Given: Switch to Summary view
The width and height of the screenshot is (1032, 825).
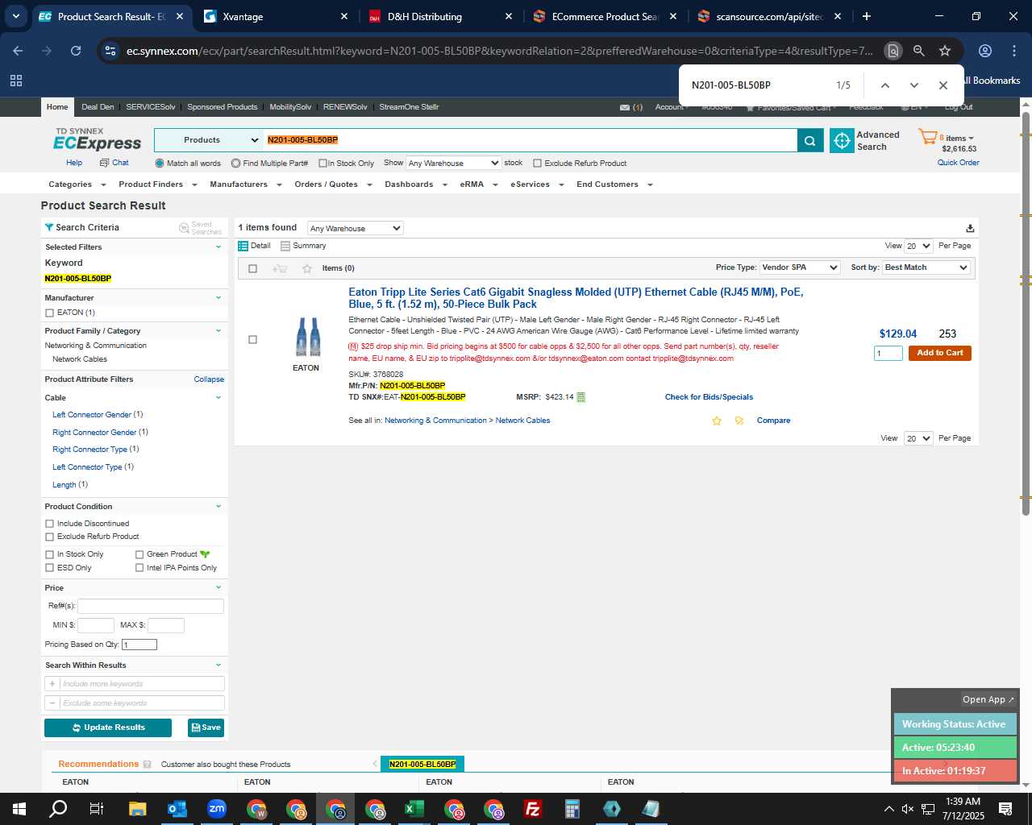Looking at the screenshot, I should point(303,246).
